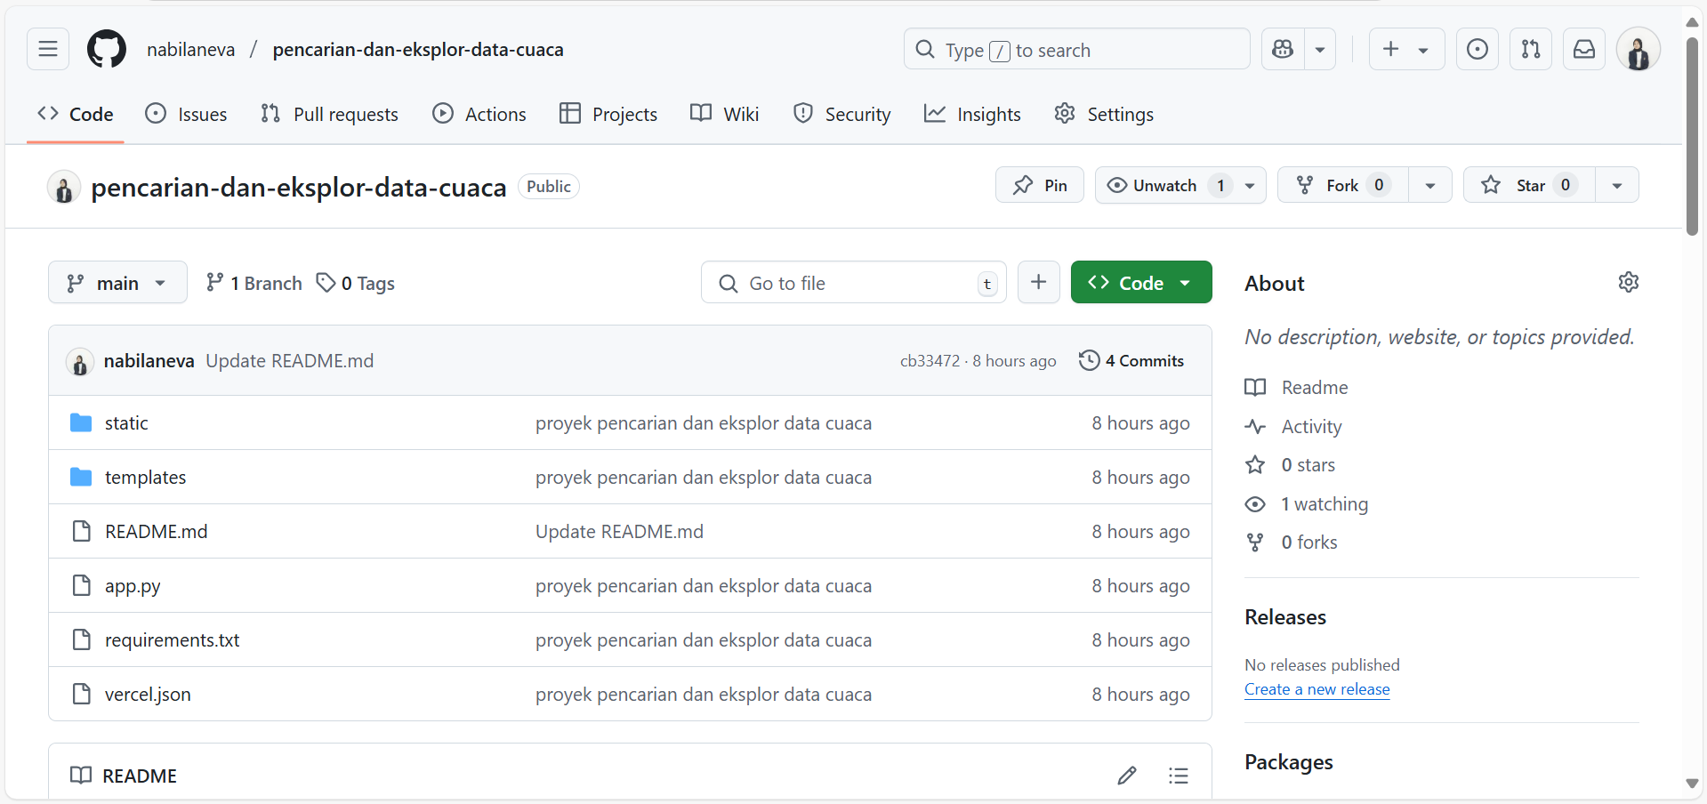Switch to the Wiki tab
1707x804 pixels.
(x=725, y=114)
